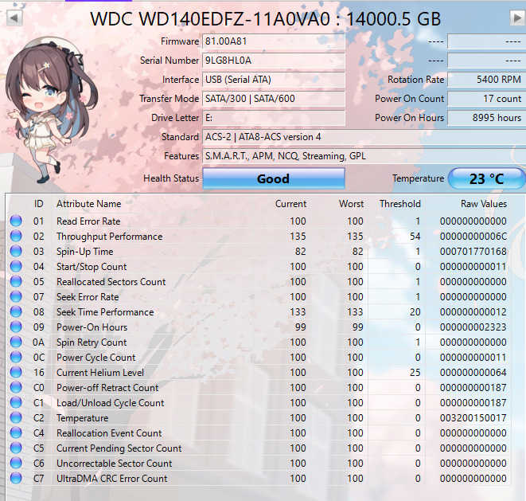
Task: Select the Current Helium Level attribute name
Action: click(x=100, y=373)
